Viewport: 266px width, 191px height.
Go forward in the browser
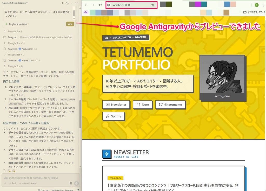coord(93,5)
